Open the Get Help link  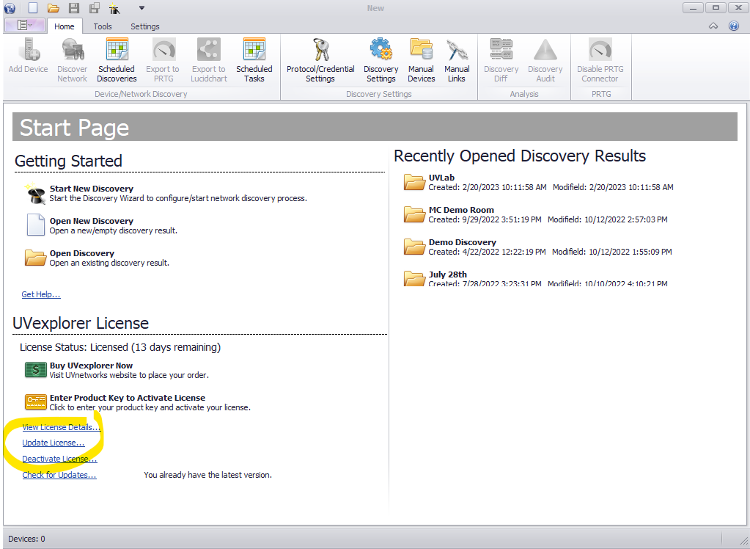click(41, 294)
